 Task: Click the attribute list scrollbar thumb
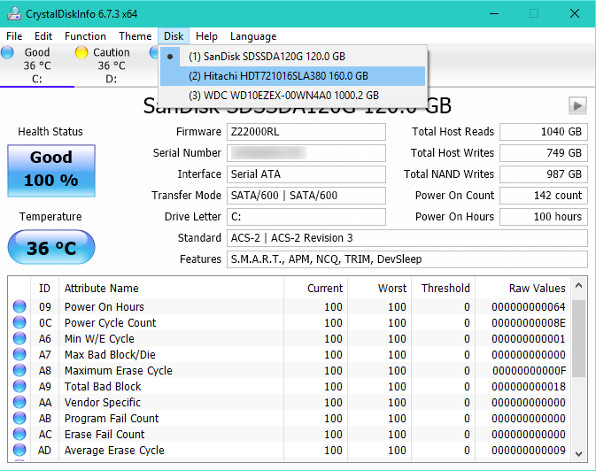578,338
